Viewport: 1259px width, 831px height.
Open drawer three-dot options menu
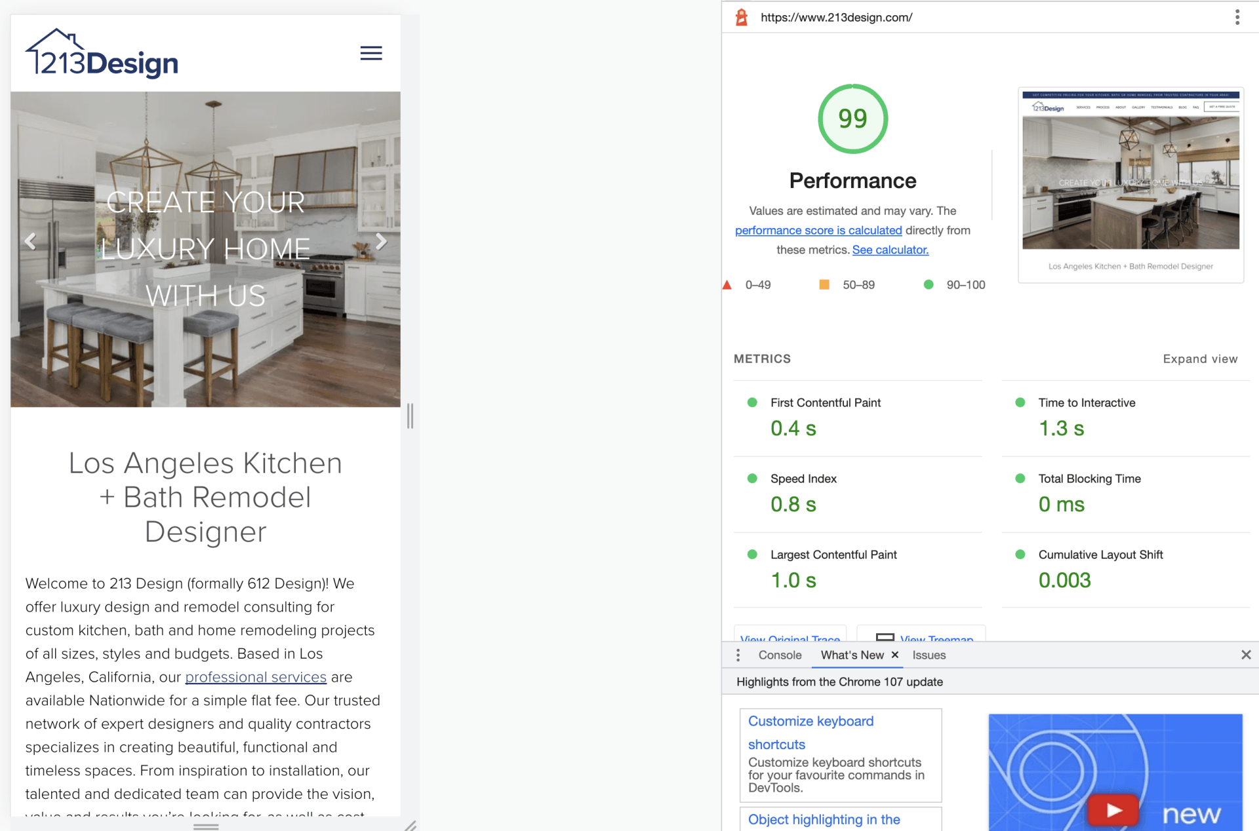[x=738, y=655]
